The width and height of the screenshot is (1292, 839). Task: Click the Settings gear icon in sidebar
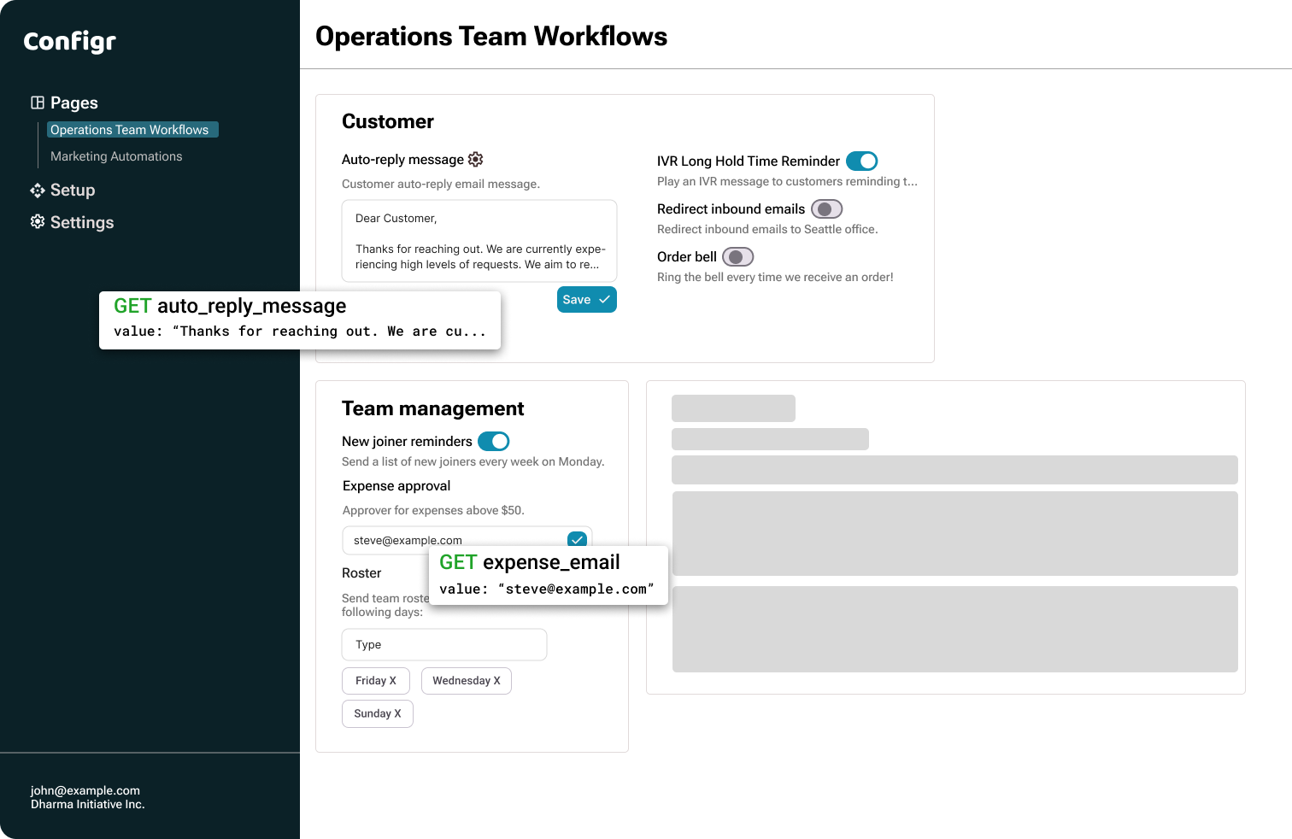pos(38,221)
